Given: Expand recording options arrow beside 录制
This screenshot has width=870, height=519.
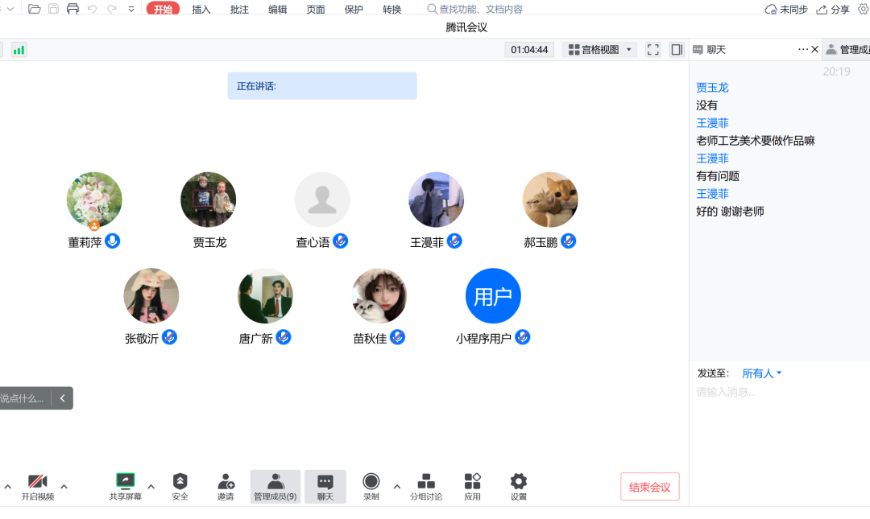Looking at the screenshot, I should (396, 487).
